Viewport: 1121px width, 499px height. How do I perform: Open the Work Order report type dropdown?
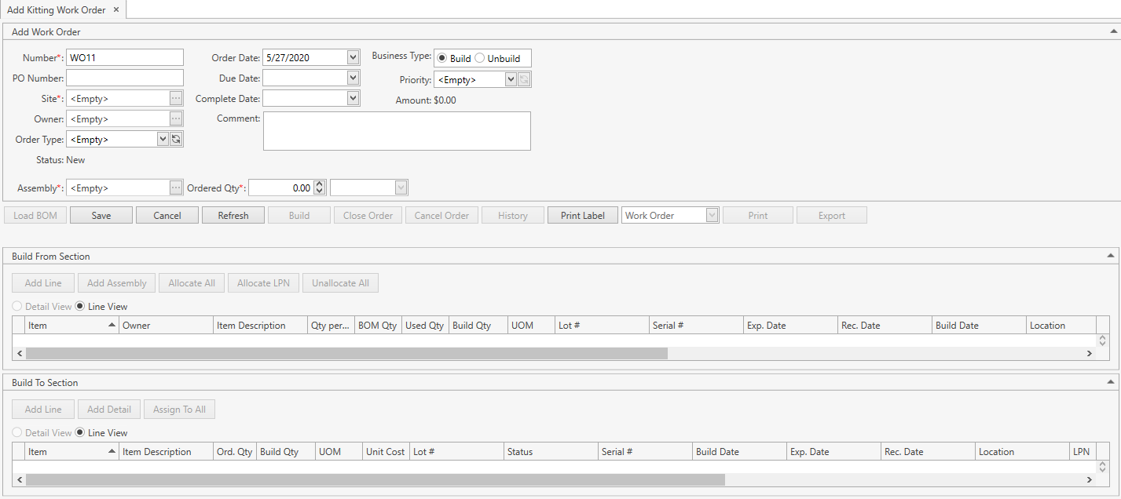tap(712, 215)
